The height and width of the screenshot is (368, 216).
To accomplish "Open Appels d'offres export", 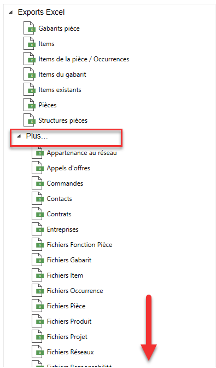I will (x=68, y=168).
